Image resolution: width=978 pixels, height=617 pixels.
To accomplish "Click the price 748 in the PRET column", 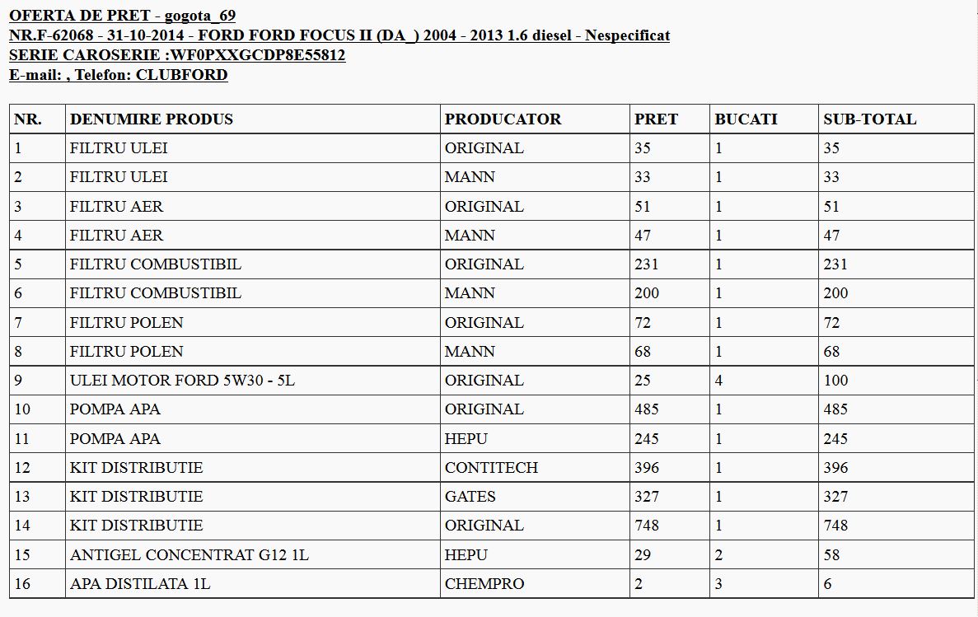I will [x=647, y=526].
